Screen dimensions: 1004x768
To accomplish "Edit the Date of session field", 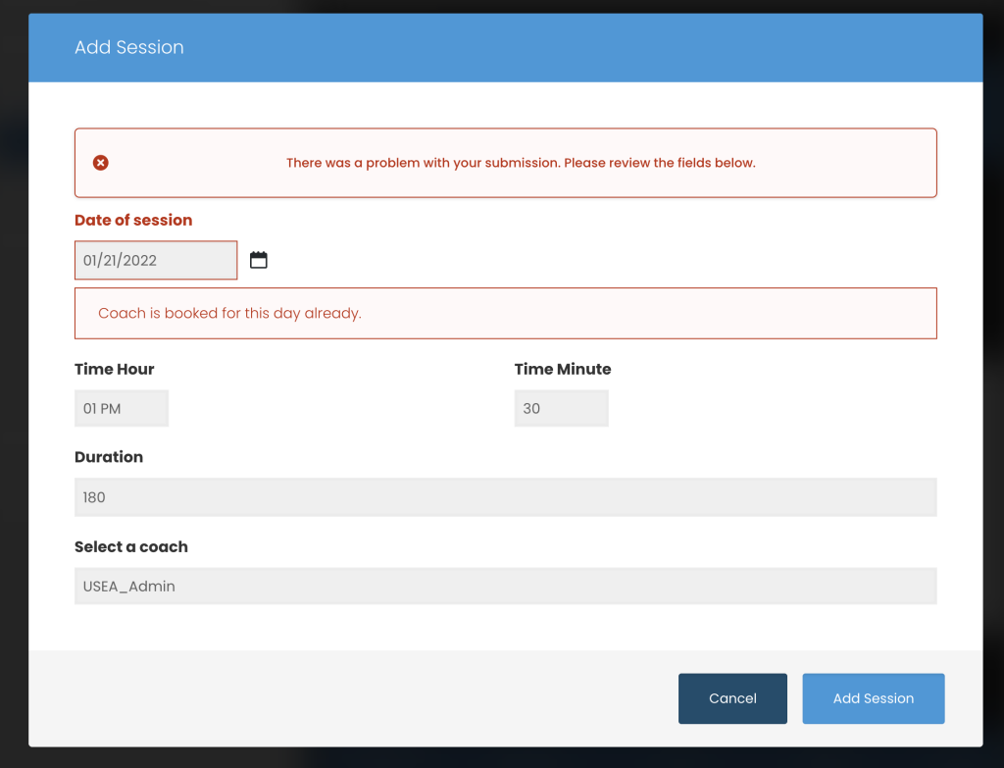I will click(x=156, y=260).
